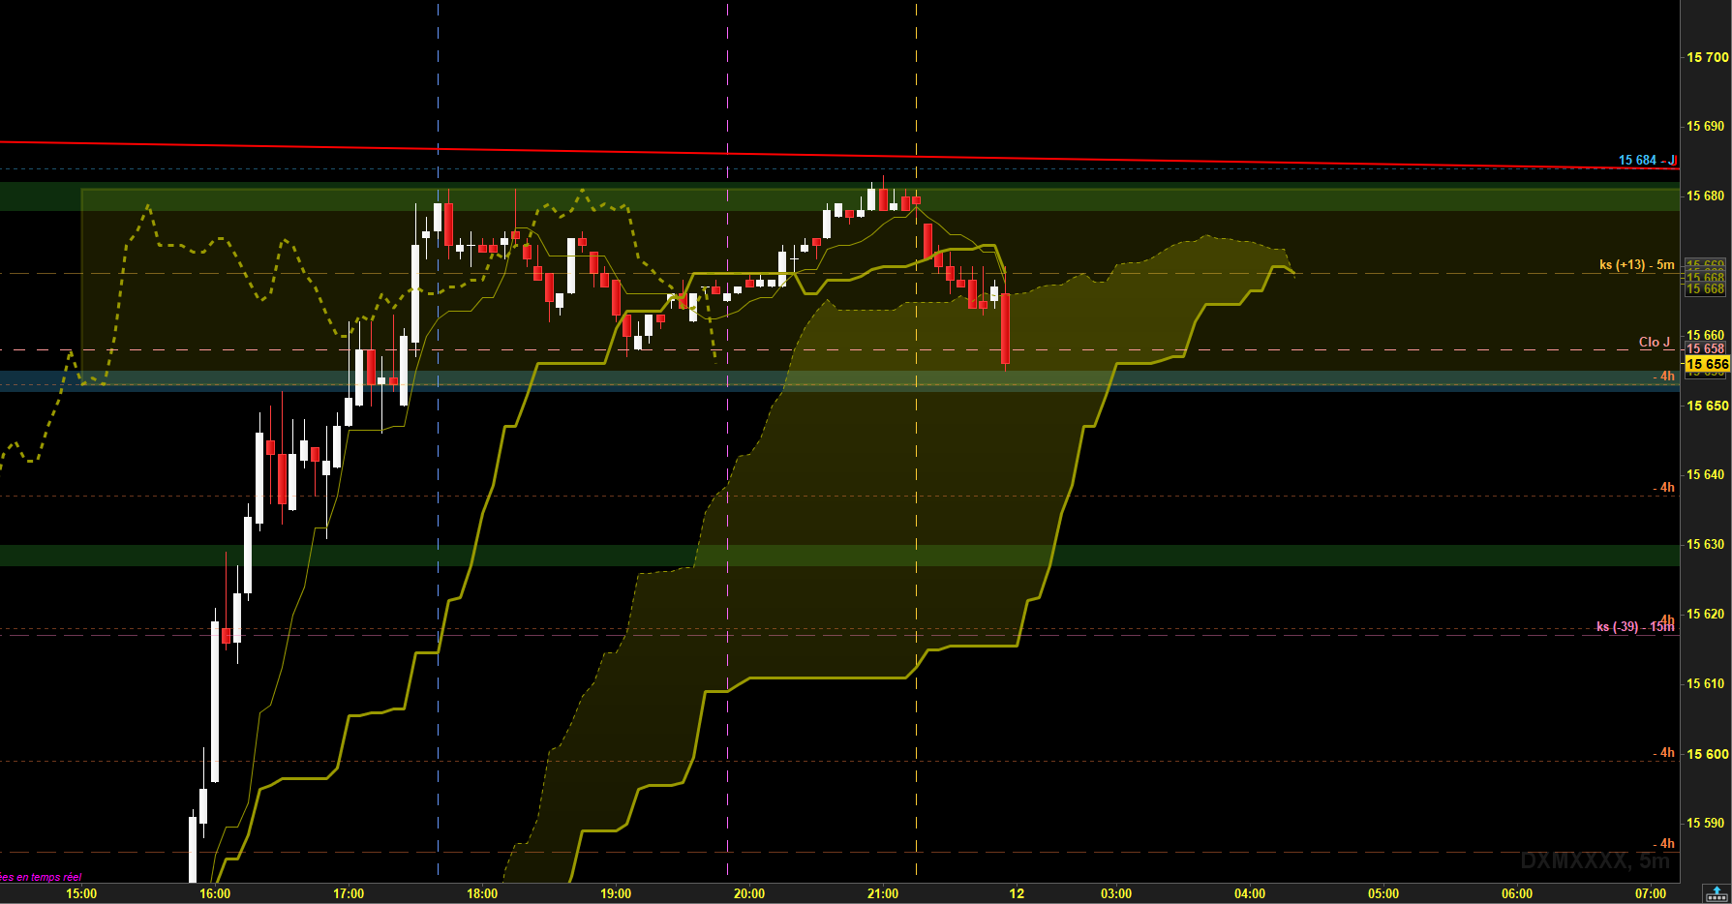This screenshot has width=1732, height=904.
Task: Click the 15 620 price axis label
Action: [x=1706, y=614]
